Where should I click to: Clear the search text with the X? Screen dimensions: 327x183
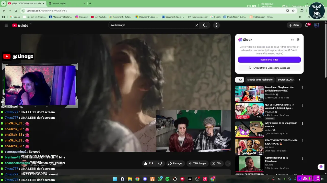point(197,25)
